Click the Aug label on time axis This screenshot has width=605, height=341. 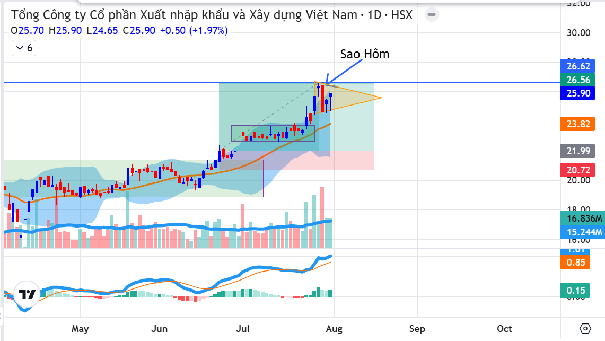[x=334, y=329]
